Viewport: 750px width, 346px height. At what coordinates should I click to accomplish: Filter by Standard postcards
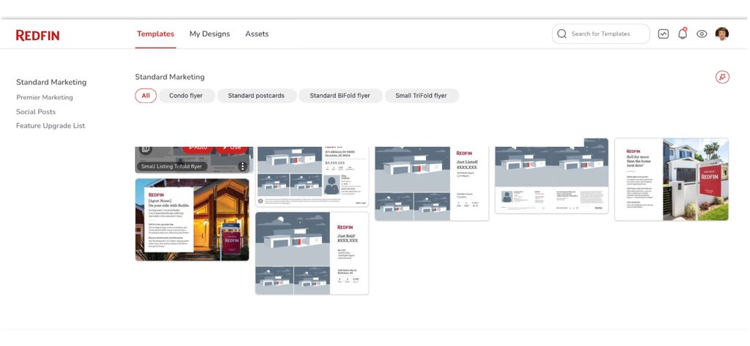point(256,96)
